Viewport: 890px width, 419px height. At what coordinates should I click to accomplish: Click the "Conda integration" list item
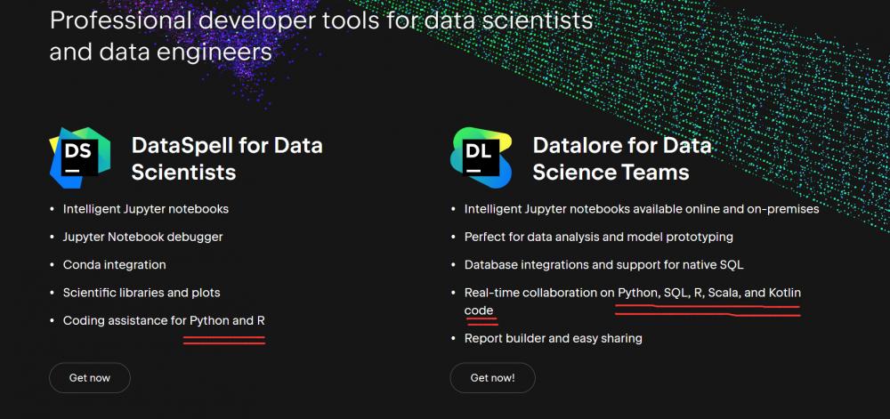[114, 264]
